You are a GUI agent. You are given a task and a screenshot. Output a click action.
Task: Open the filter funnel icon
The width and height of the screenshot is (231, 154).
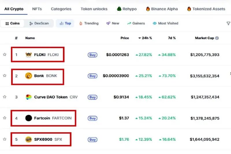pos(228,23)
